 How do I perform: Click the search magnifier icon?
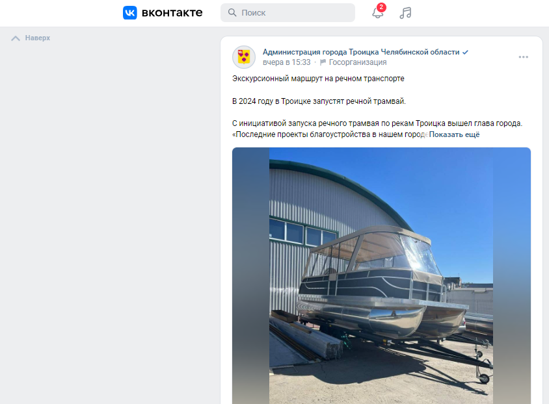232,12
